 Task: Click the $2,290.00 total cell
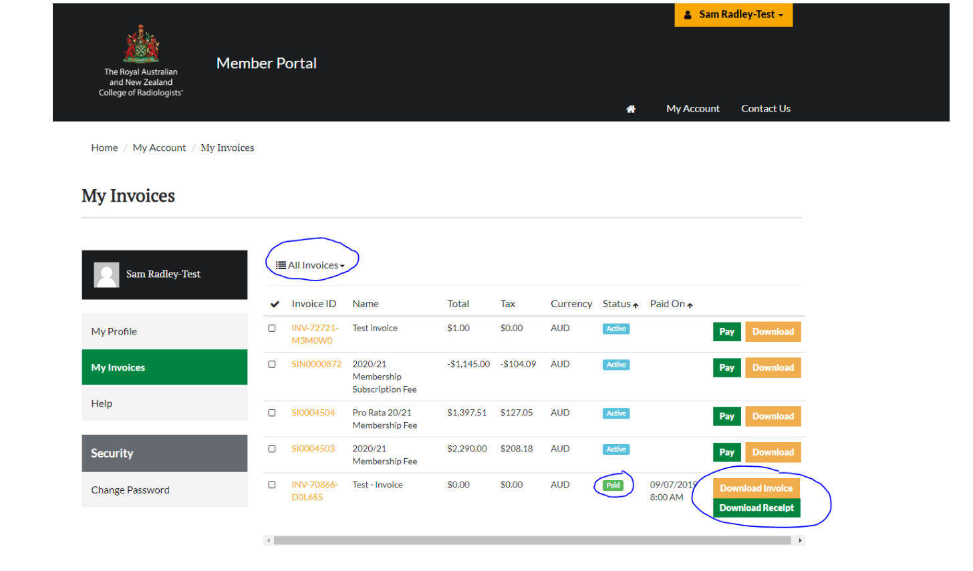click(466, 449)
